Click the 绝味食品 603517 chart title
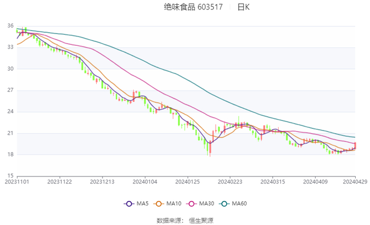Image resolution: width=370 pixels, height=225 pixels. tap(193, 7)
